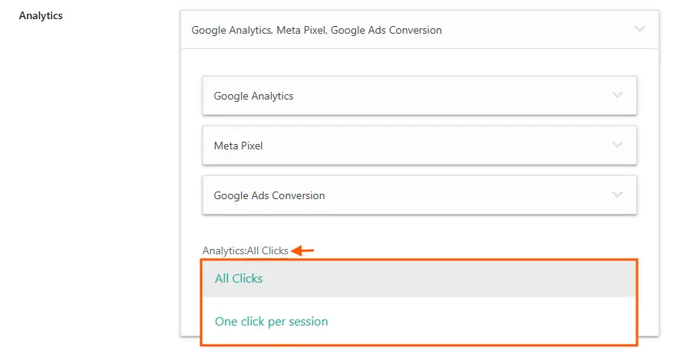Click the blank middle of the Google Ads Conversion row
Viewport: 680px width, 360px height.
[x=460, y=195]
